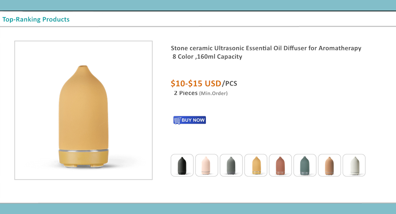Click the shopping cart icon in BUY NOW
This screenshot has height=214, width=396.
pos(177,120)
